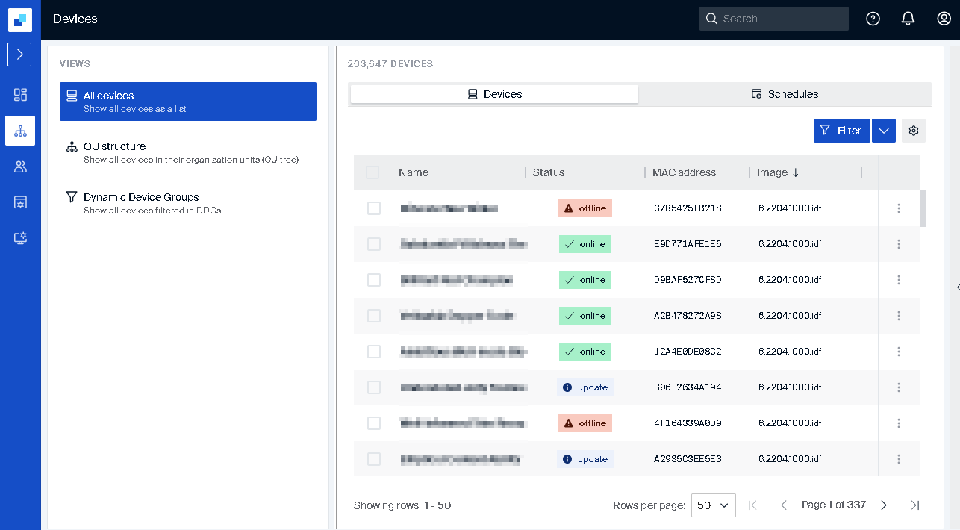This screenshot has height=530, width=960.
Task: Open notifications bell icon
Action: point(908,19)
